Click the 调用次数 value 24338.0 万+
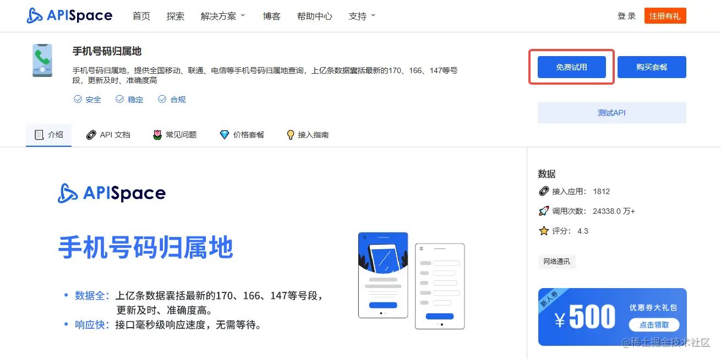This screenshot has width=721, height=359. point(614,211)
